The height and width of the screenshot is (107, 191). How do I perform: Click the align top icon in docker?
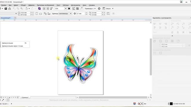(155, 28)
